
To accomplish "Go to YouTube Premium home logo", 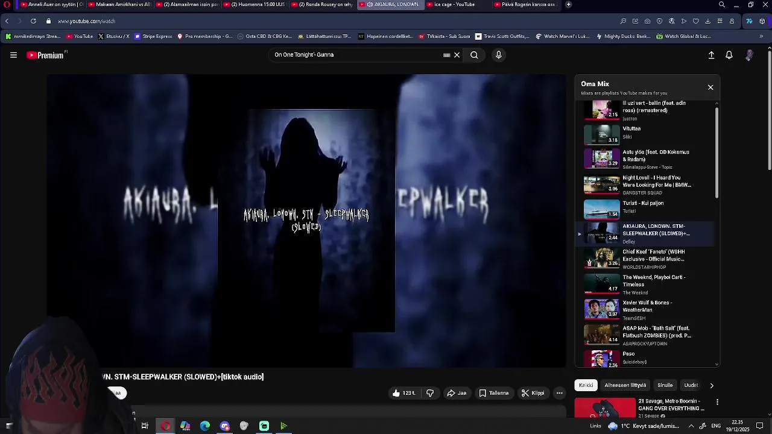I will (x=45, y=55).
